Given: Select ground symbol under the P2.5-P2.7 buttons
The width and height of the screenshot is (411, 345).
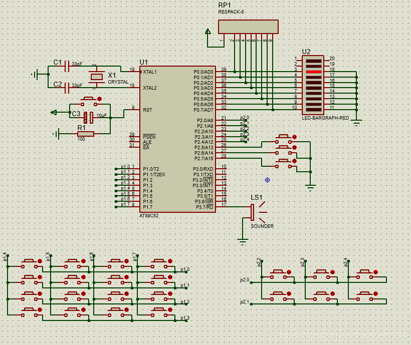Looking at the screenshot, I should (x=310, y=187).
